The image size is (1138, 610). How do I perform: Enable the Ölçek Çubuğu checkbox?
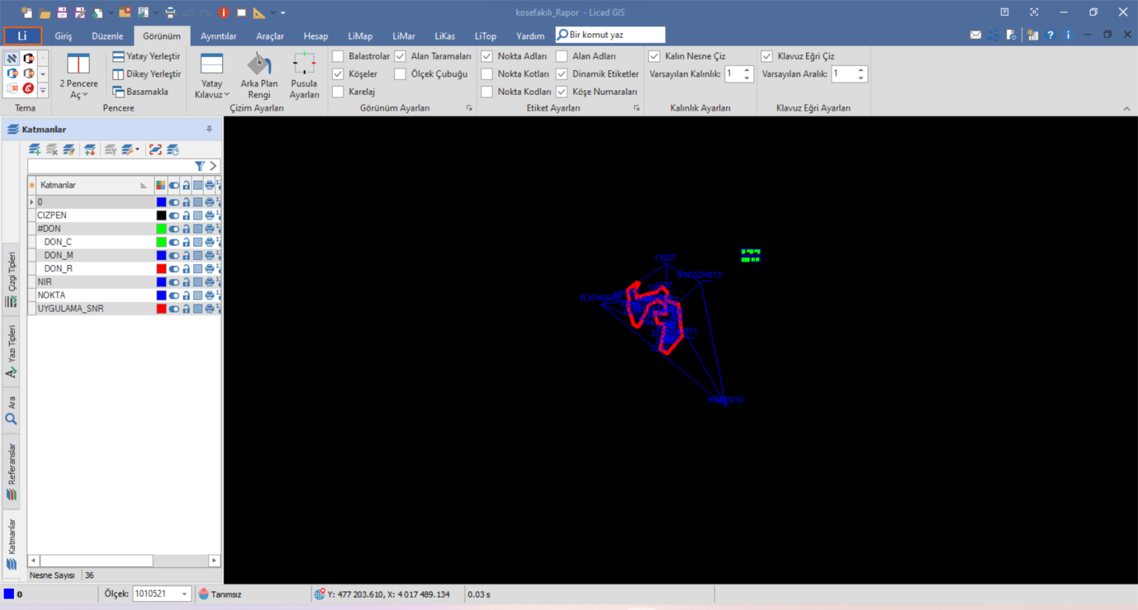click(400, 74)
